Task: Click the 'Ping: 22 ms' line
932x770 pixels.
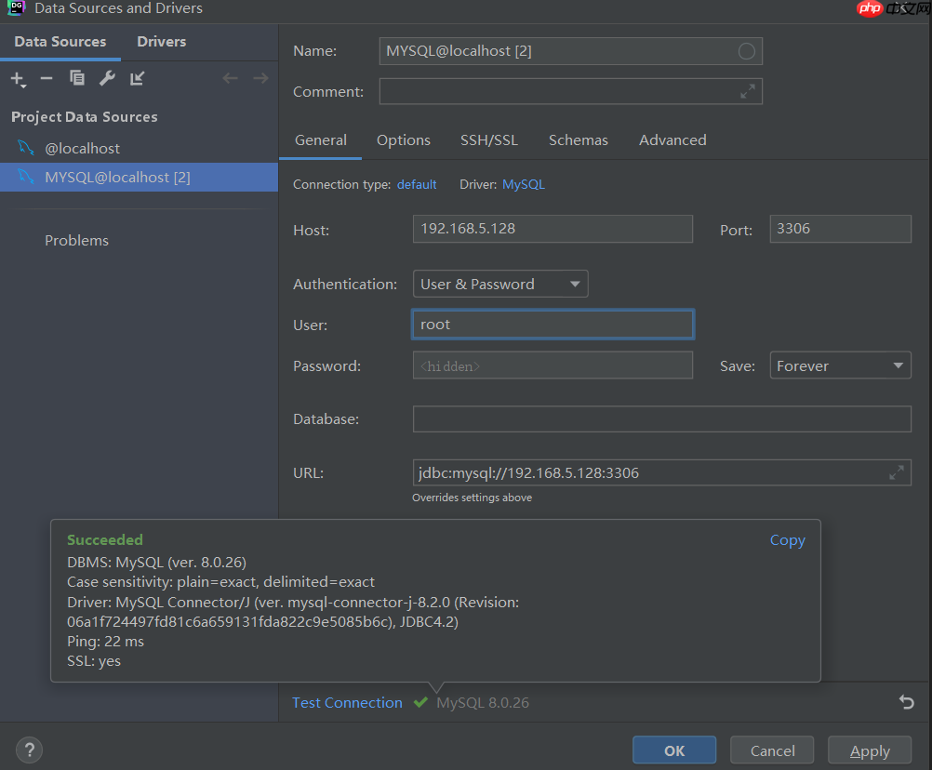Action: click(x=106, y=642)
